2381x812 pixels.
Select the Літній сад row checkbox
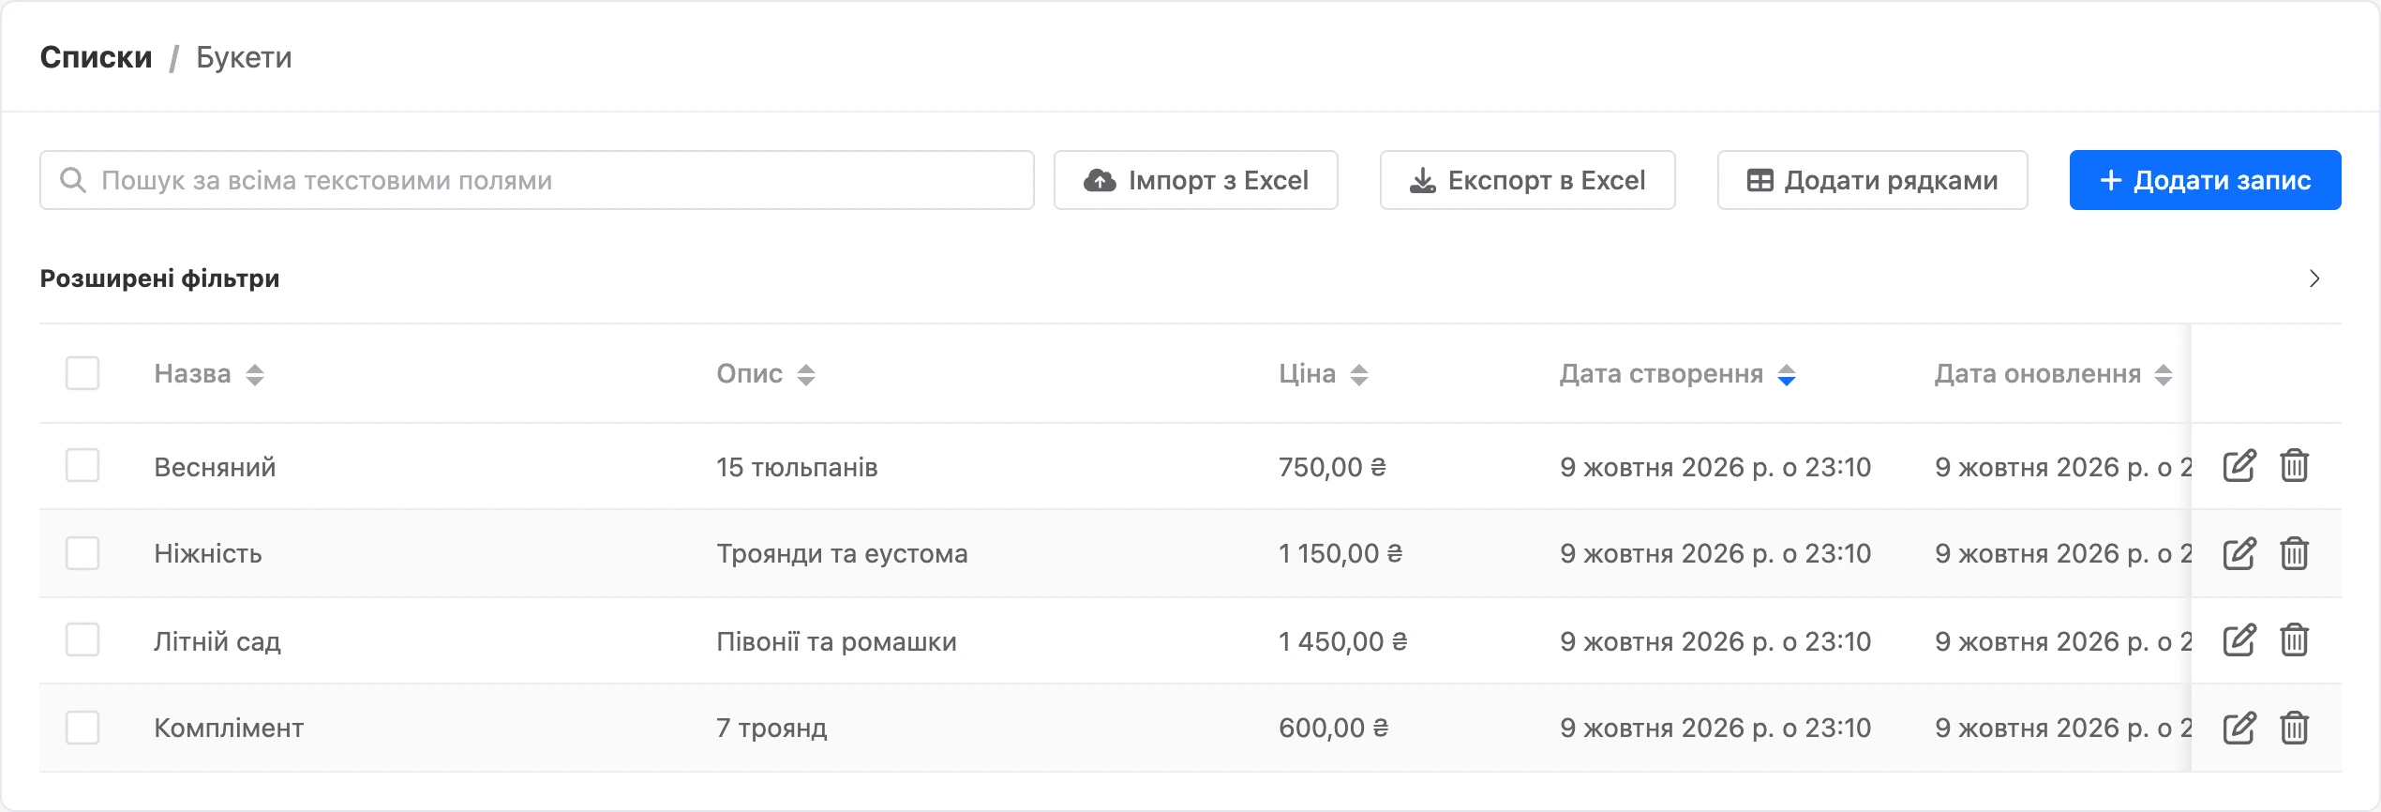(x=82, y=639)
